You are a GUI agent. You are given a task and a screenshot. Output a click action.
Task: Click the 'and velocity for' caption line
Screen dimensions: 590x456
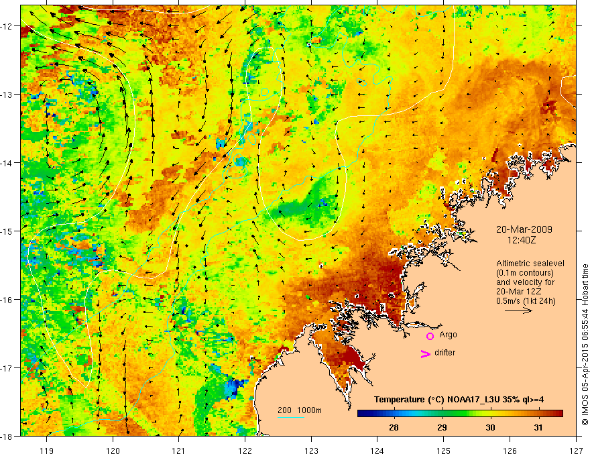point(525,282)
